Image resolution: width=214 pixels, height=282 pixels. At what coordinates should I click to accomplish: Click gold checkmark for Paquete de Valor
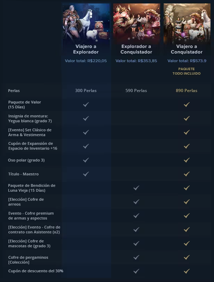click(187, 105)
